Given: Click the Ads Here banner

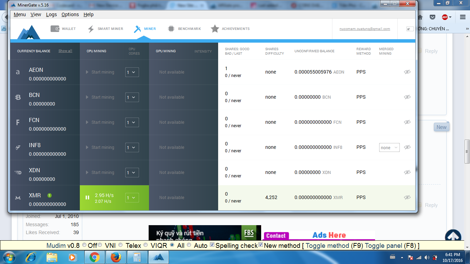Looking at the screenshot, I should tap(319, 235).
